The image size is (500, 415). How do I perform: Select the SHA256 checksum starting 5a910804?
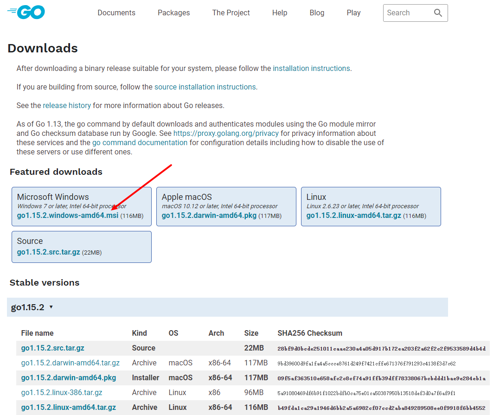click(x=366, y=393)
